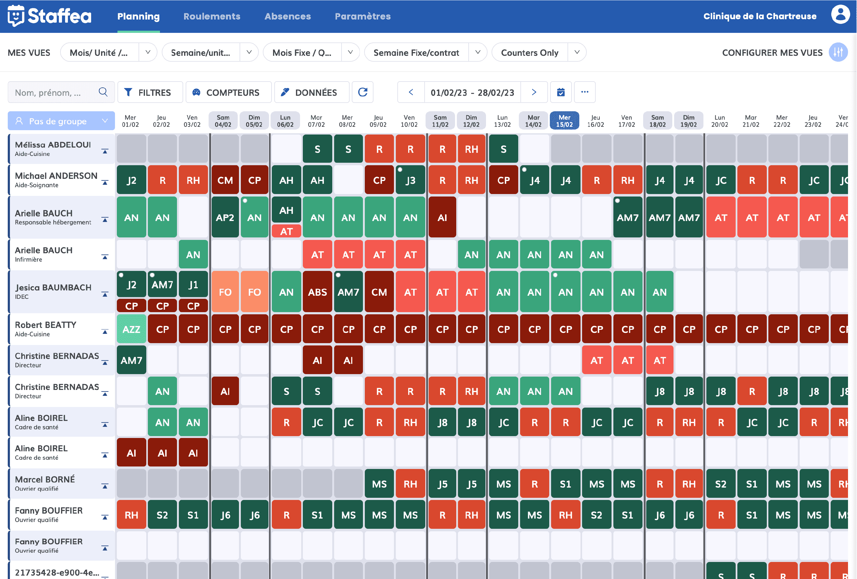857x579 pixels.
Task: Click the ellipsis menu icon
Action: pos(585,92)
